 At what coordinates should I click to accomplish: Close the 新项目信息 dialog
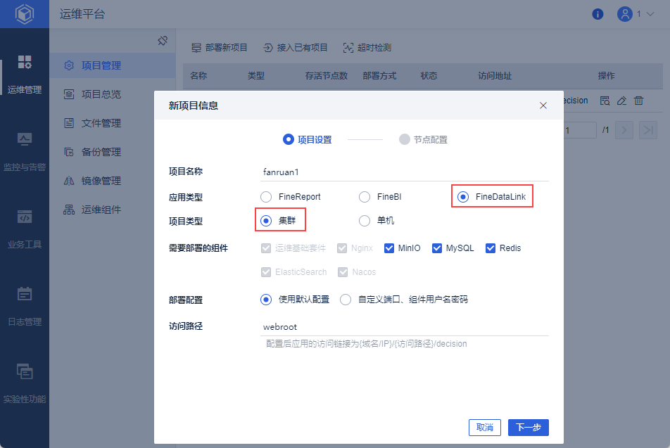click(x=543, y=105)
